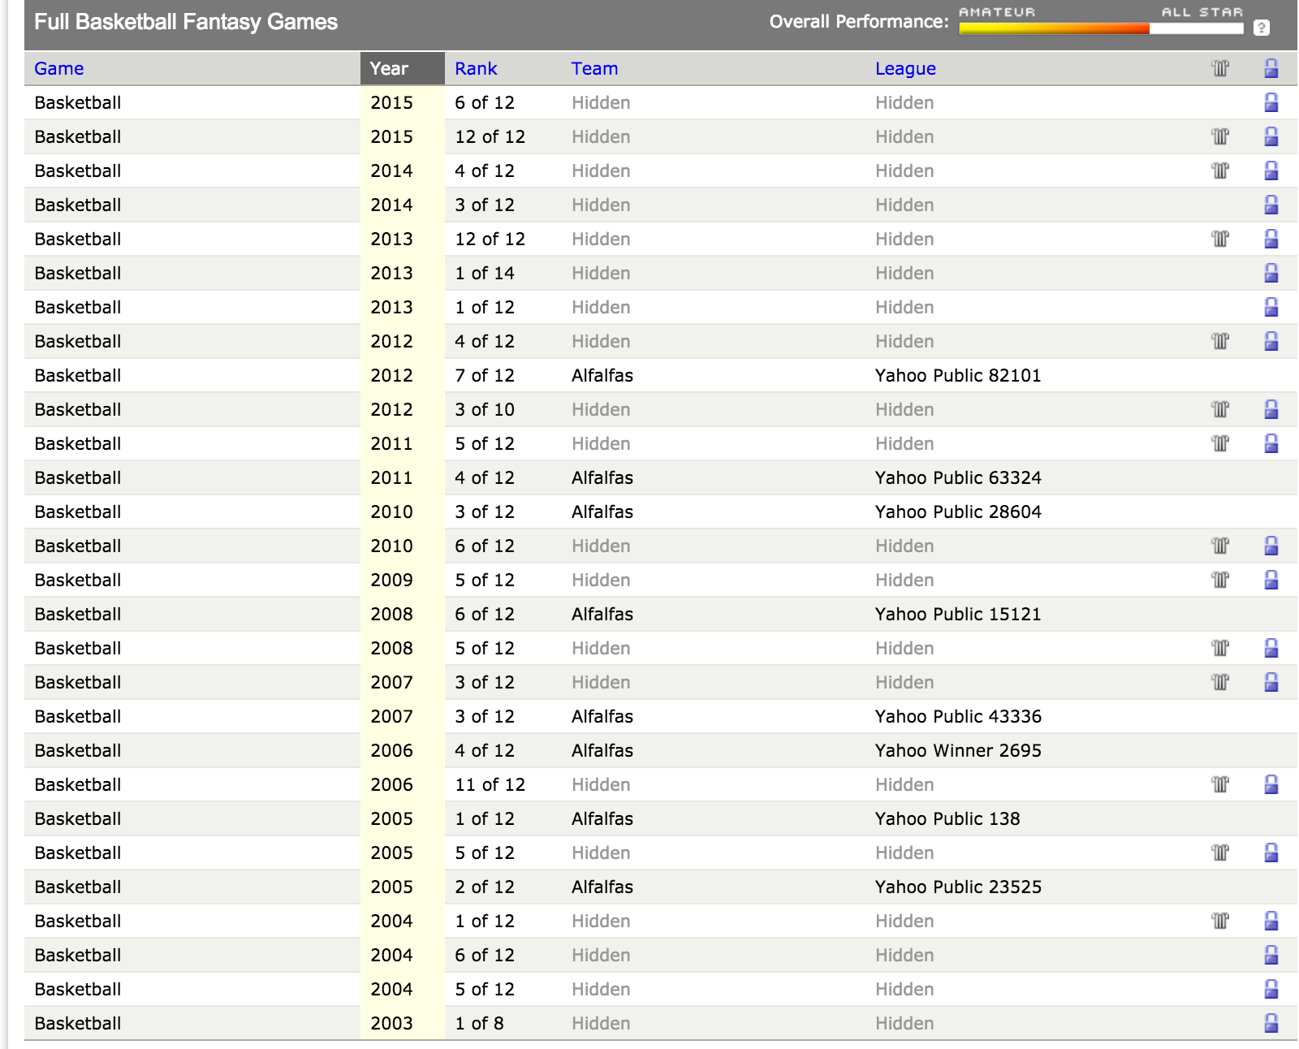
Task: Click the lock icon for 2005 5 of 12 row
Action: [1271, 853]
